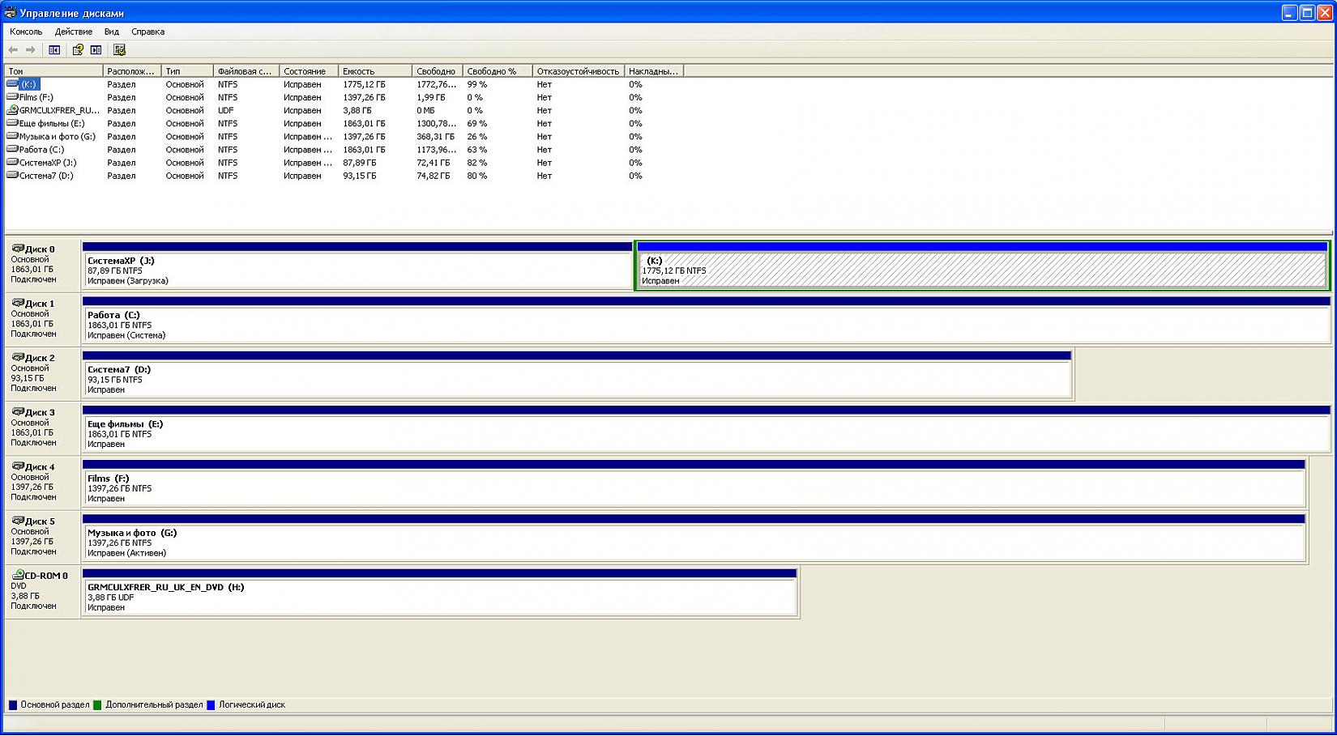Click the Диск 0 drive icon
The width and height of the screenshot is (1337, 736).
pyautogui.click(x=18, y=249)
